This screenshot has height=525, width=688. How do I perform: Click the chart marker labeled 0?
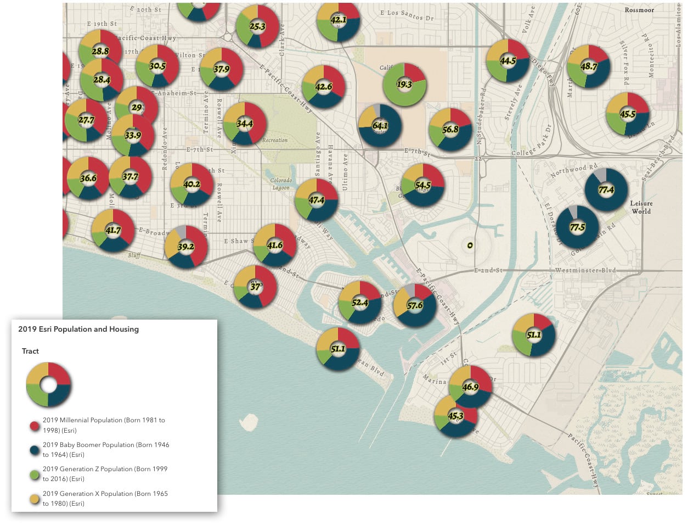(x=470, y=245)
